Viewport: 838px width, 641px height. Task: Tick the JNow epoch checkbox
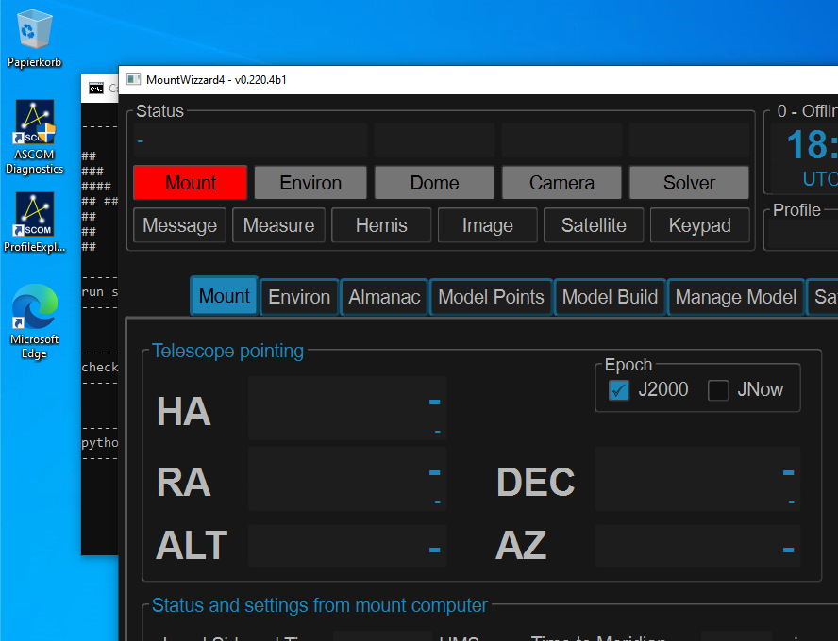coord(718,390)
